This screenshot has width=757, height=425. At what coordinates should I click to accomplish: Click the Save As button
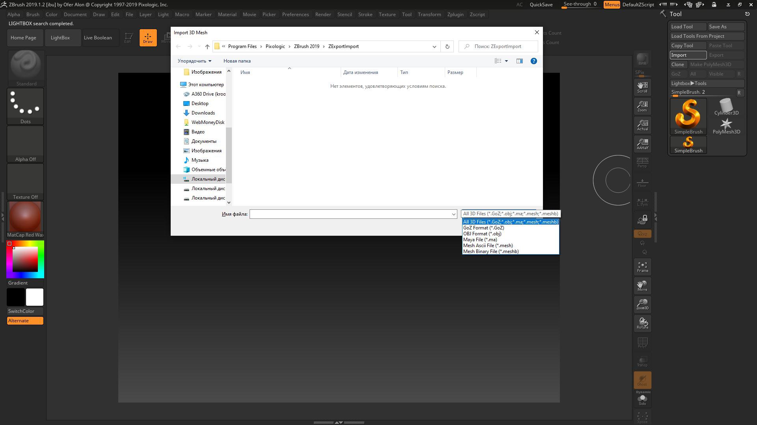[x=726, y=27]
